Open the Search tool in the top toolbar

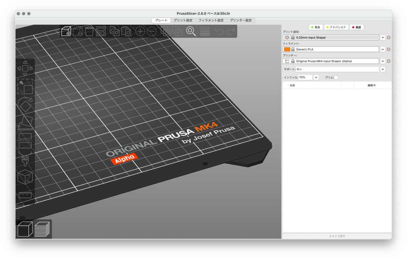[191, 31]
